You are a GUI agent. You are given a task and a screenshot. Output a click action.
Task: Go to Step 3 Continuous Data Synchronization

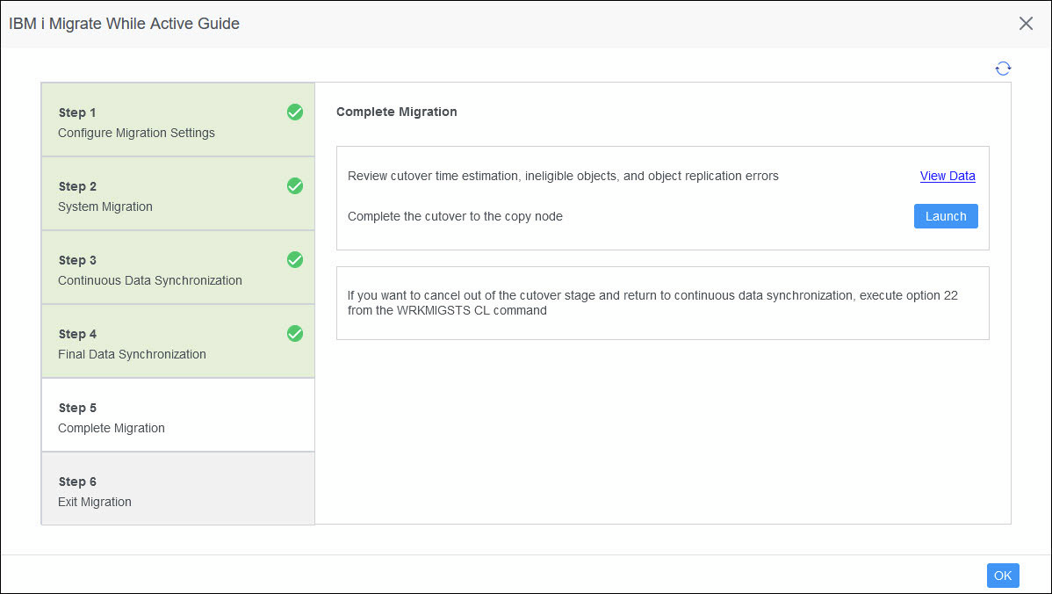click(x=177, y=268)
